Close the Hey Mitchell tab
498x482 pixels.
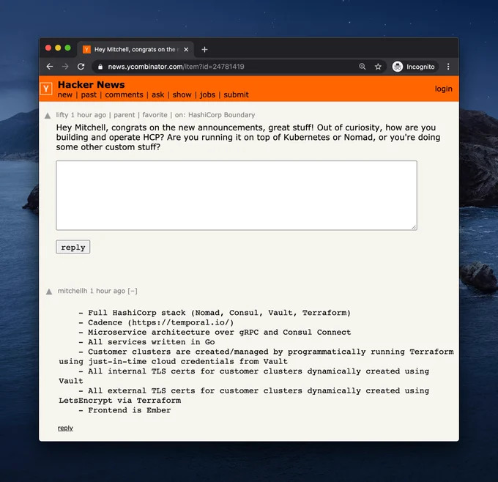(x=186, y=50)
